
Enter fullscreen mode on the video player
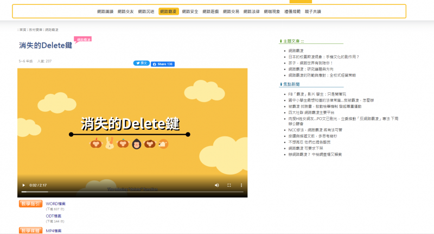click(229, 186)
